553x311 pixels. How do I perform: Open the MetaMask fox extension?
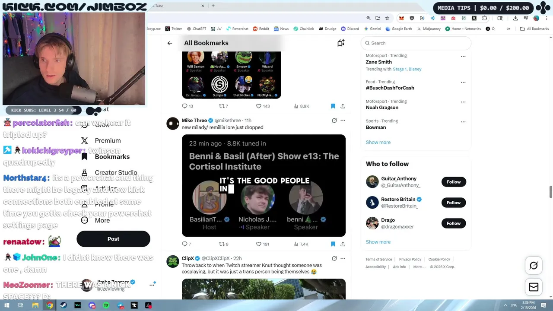(x=401, y=18)
